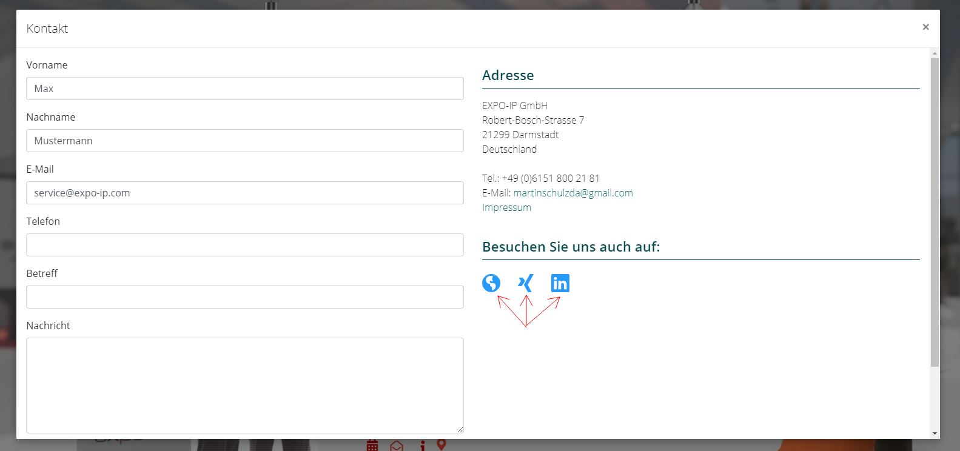Screen dimensions: 960x451
Task: Open the website globe icon link
Action: (x=491, y=283)
